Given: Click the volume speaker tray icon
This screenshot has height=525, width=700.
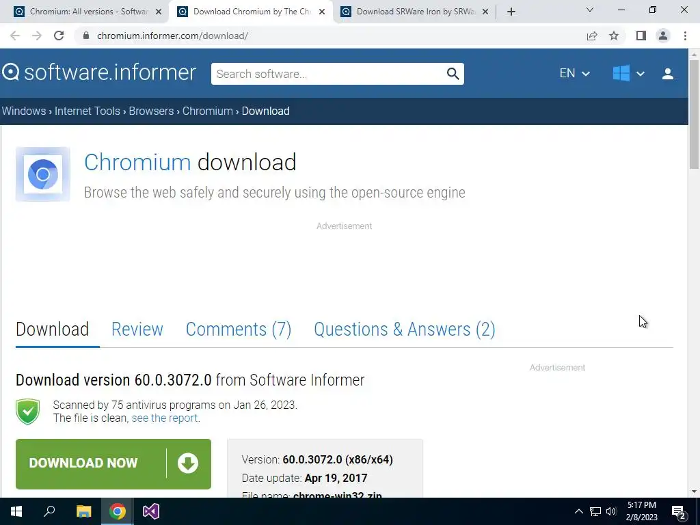Looking at the screenshot, I should coord(611,511).
